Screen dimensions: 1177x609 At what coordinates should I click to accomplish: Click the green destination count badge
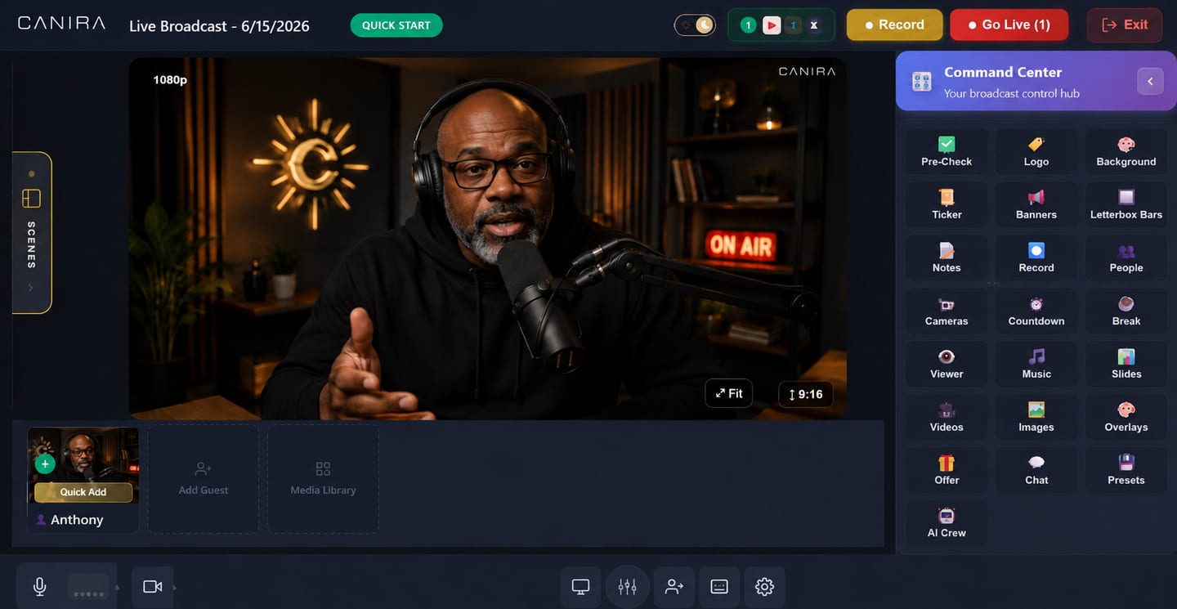coord(748,25)
